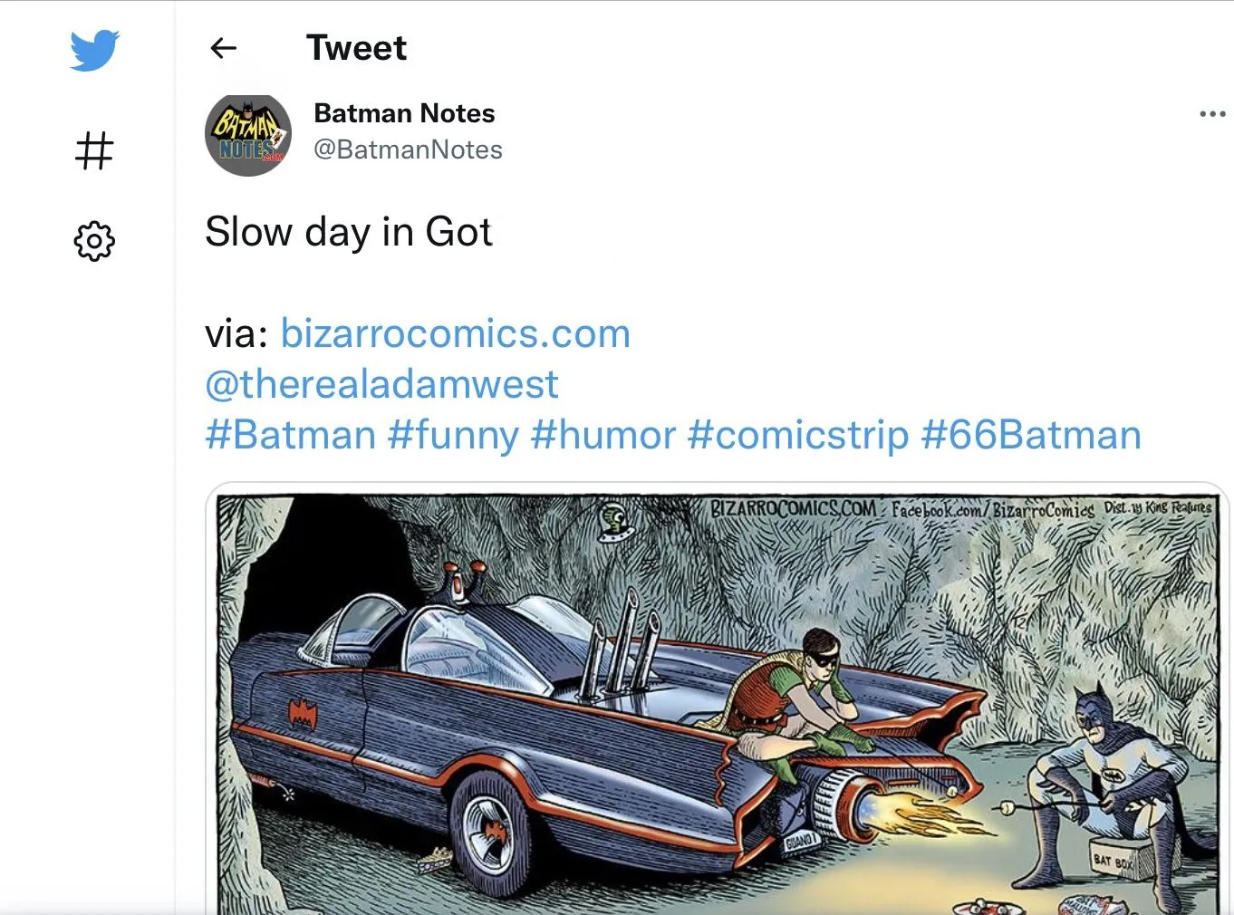This screenshot has width=1234, height=915.
Task: Click the Twitter bird logo
Action: pyautogui.click(x=94, y=50)
